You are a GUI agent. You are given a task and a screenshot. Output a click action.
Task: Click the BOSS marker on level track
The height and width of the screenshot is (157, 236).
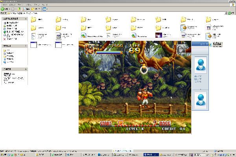(x=165, y=124)
